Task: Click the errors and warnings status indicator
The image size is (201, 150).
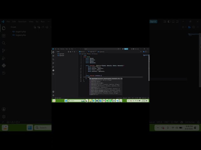Action: pos(58,98)
